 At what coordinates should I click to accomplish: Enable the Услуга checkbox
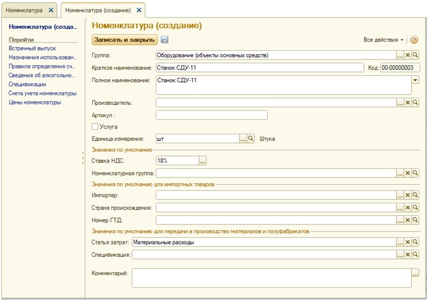click(x=95, y=127)
